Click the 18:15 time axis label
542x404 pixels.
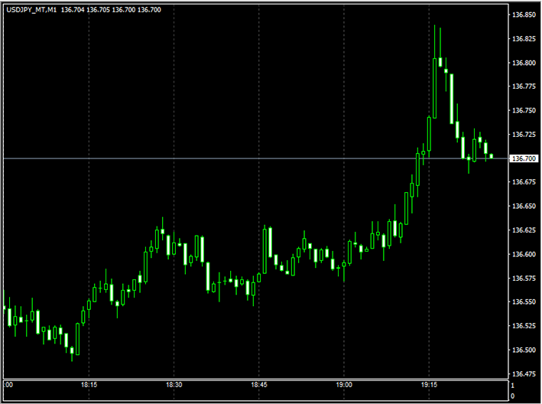click(89, 385)
